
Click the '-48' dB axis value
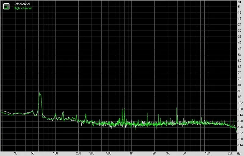(x=239, y=49)
